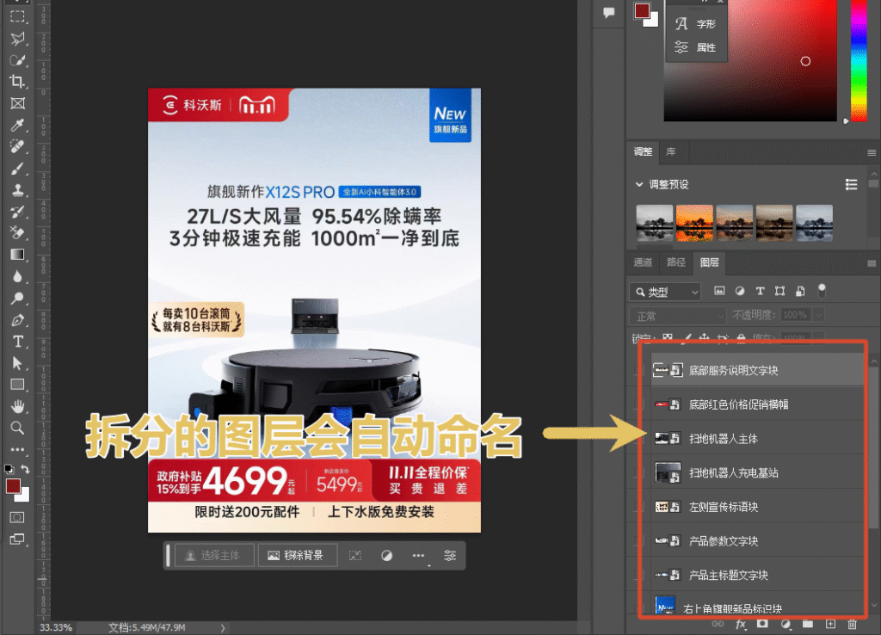This screenshot has height=635, width=881.
Task: Select the Brush tool
Action: pos(17,168)
